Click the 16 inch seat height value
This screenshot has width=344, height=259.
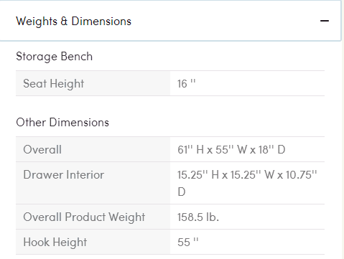click(x=186, y=84)
